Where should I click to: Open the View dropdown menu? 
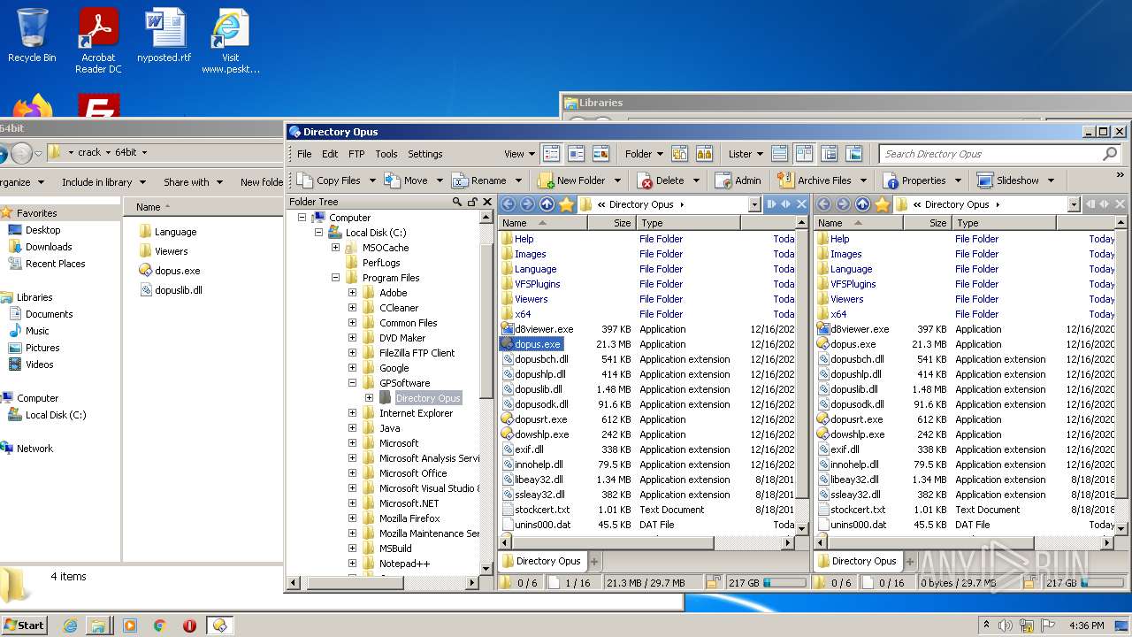point(519,154)
